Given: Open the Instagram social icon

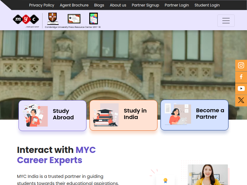Looking at the screenshot, I should coord(241,65).
